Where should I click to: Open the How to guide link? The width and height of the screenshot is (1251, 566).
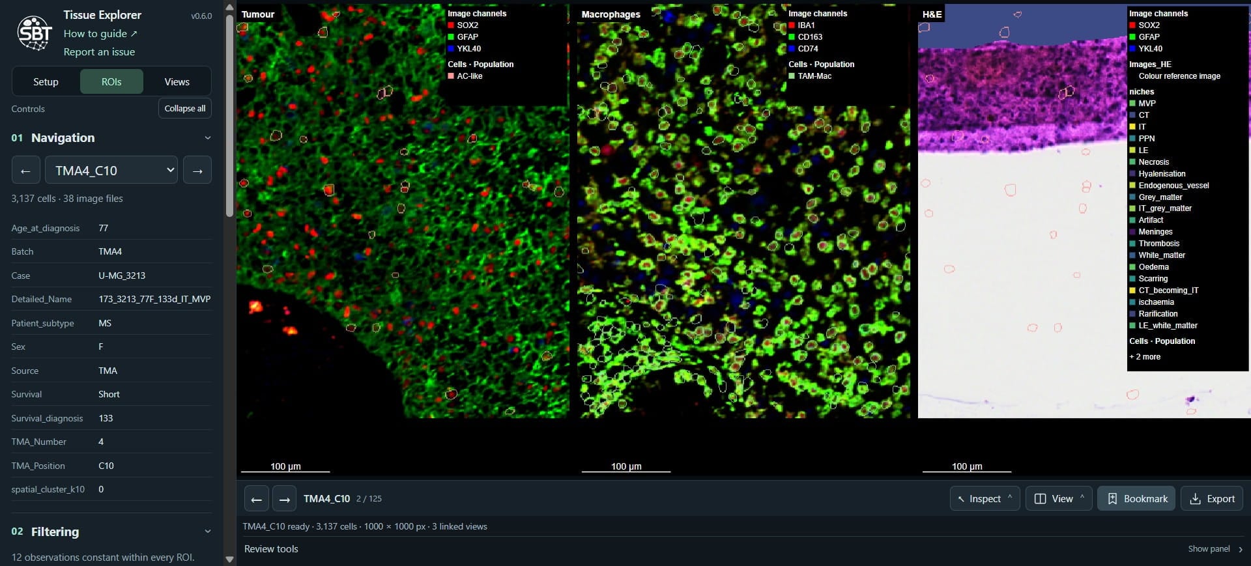[x=100, y=33]
